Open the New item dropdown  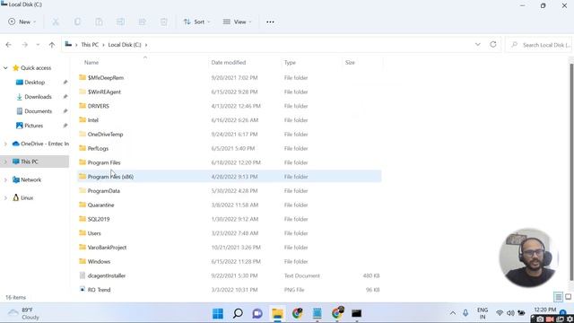coord(22,22)
